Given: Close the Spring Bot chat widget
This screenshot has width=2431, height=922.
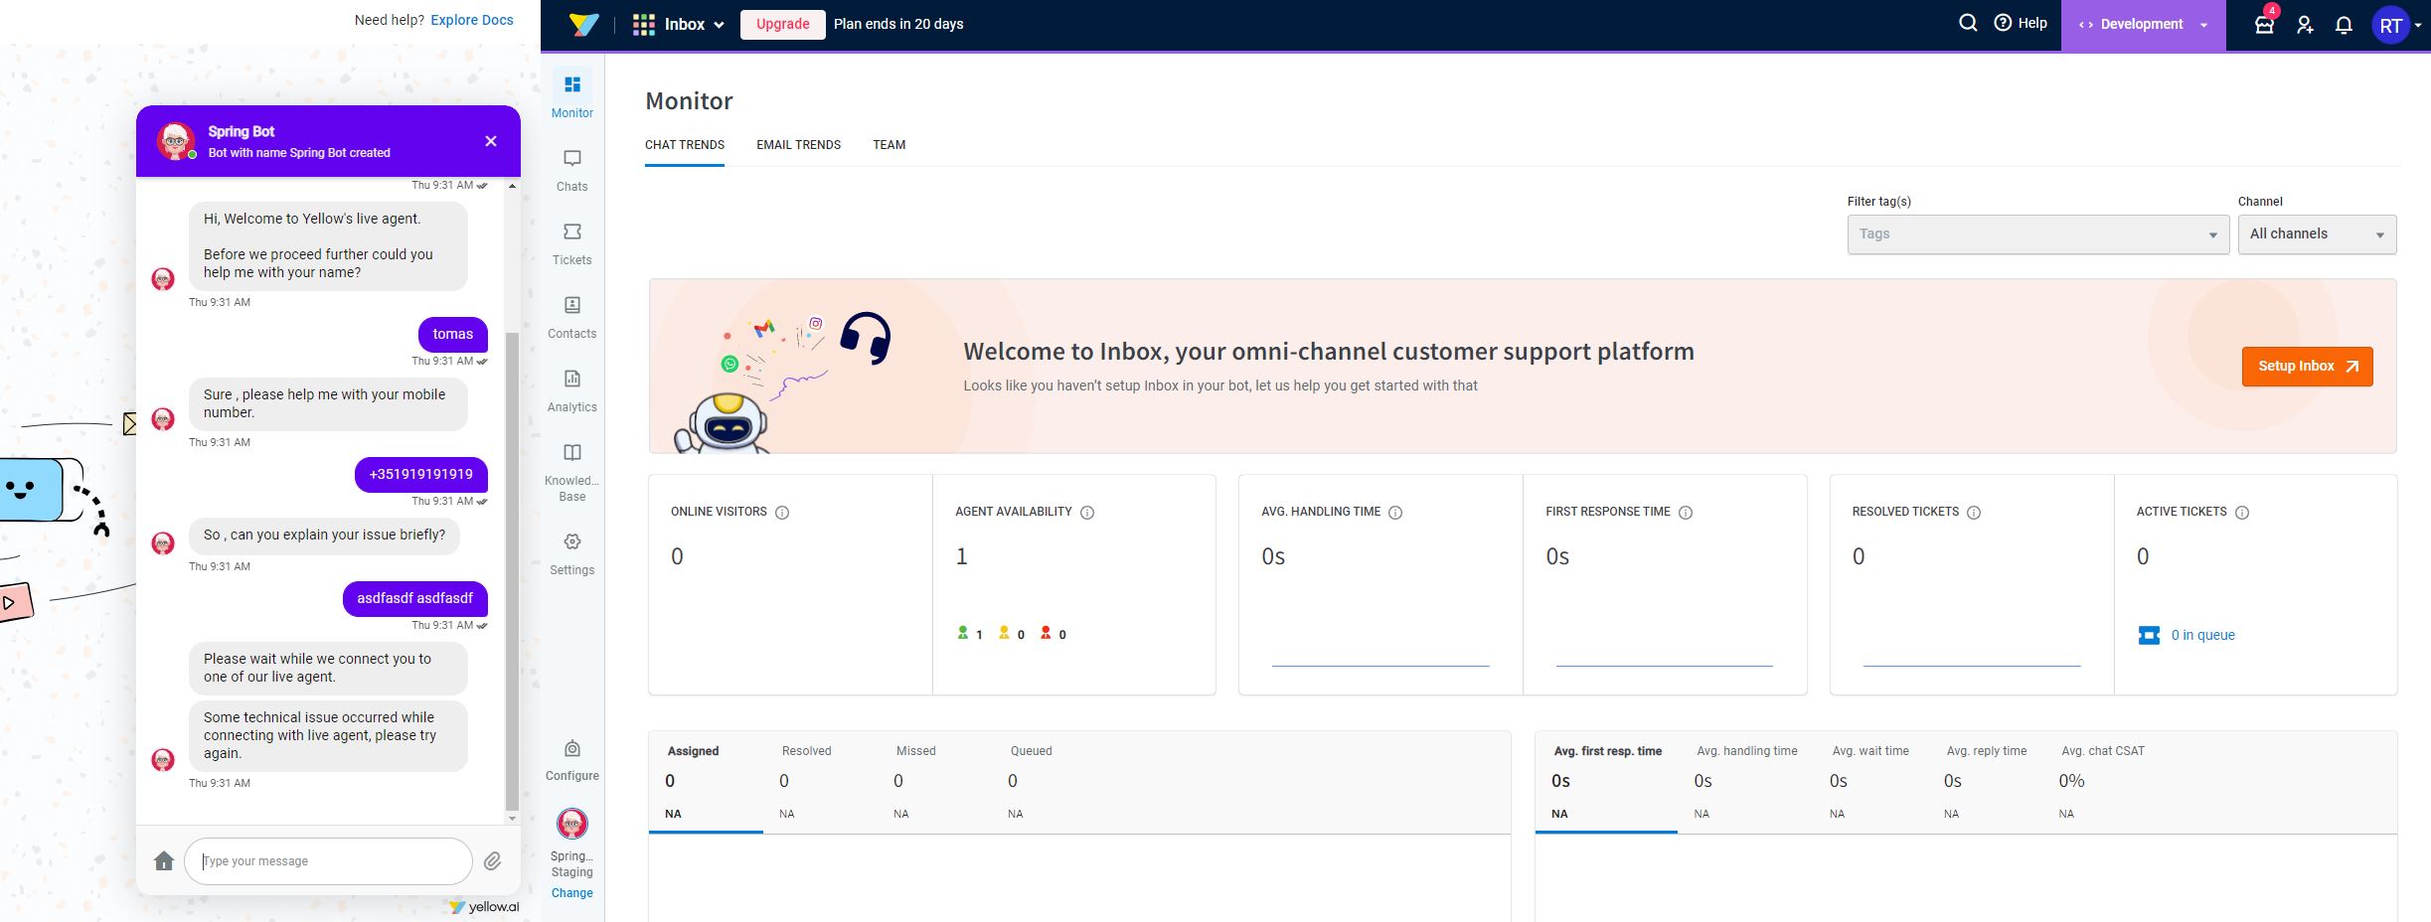Looking at the screenshot, I should tap(490, 141).
